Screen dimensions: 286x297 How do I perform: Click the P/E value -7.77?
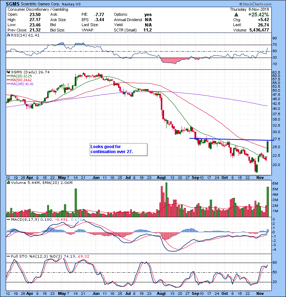pos(99,15)
